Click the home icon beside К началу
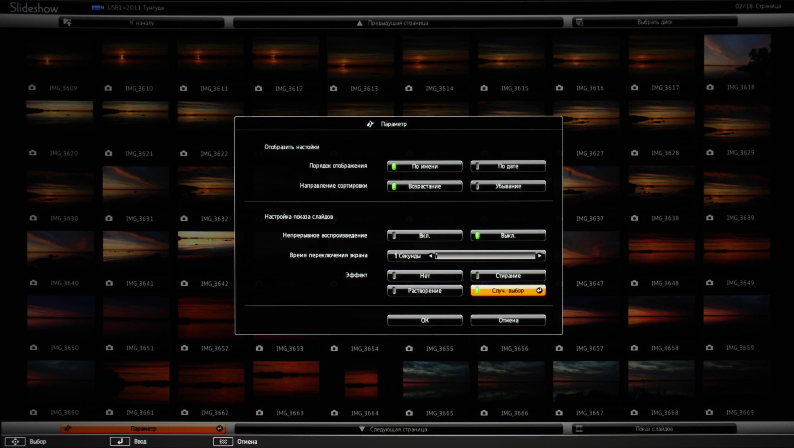 pos(67,23)
